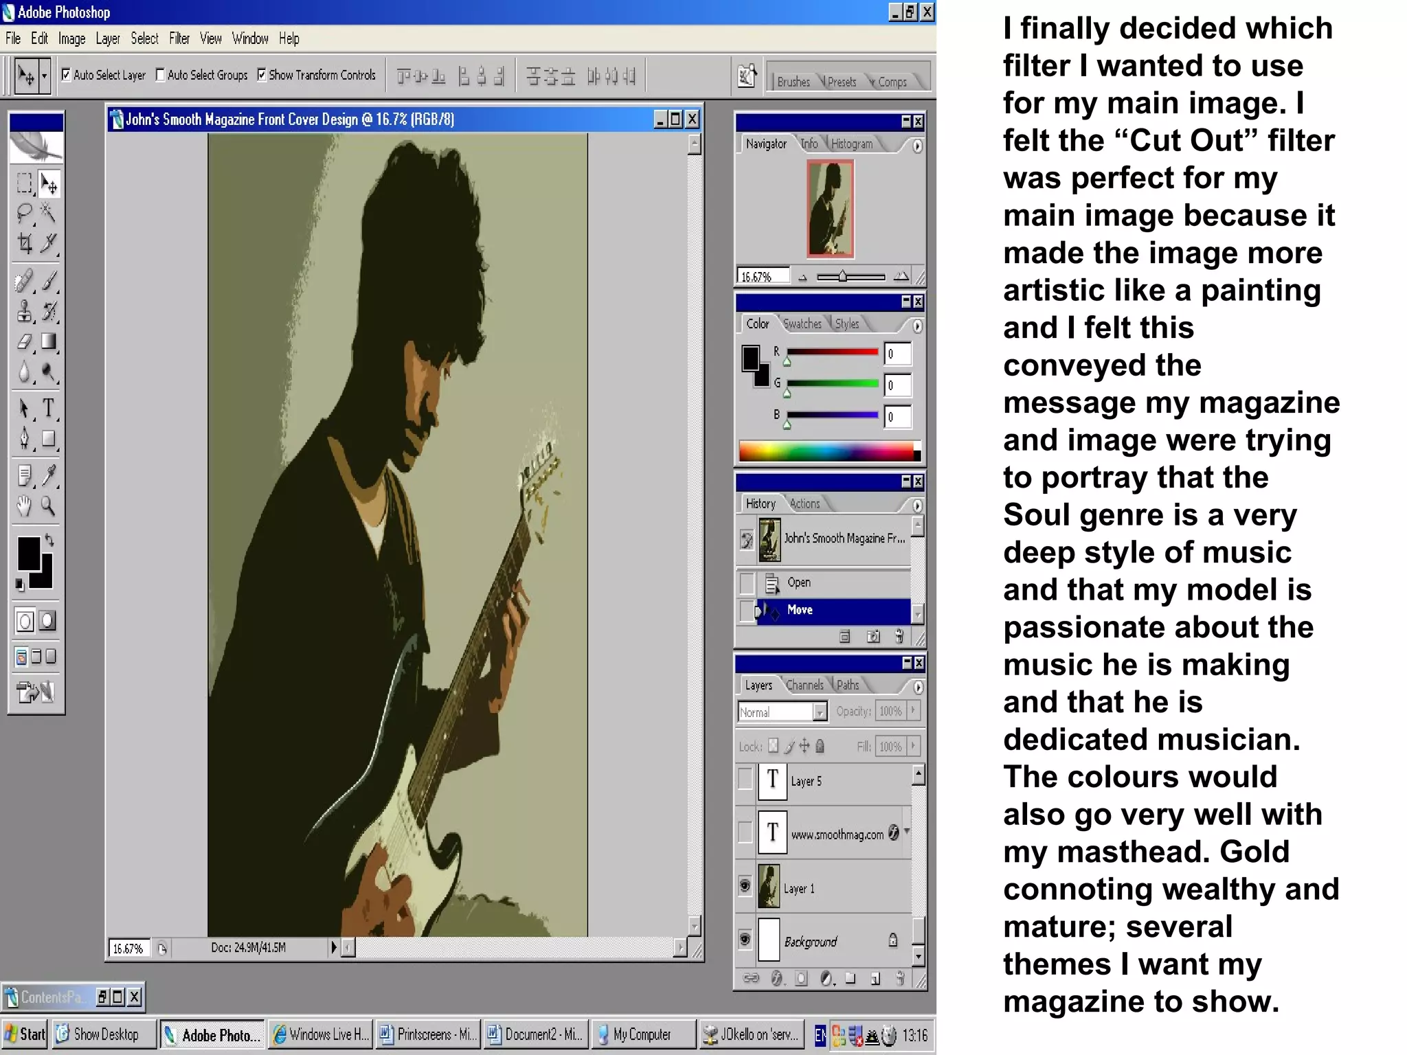Select the Crop tool

25,243
